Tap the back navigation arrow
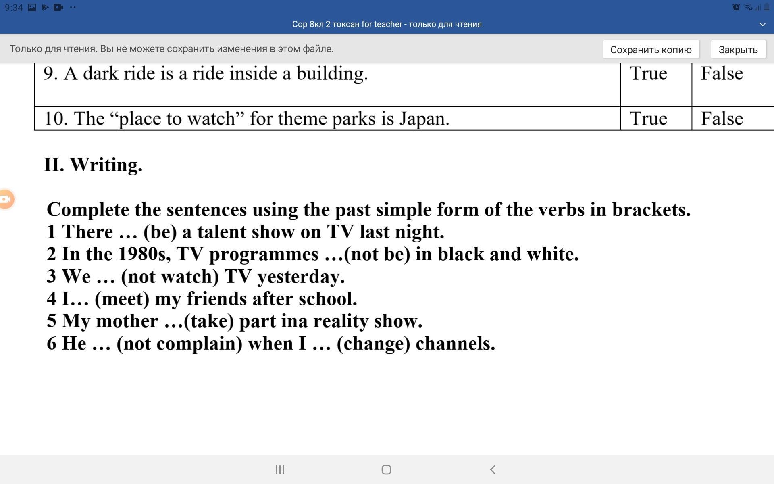Screen dimensions: 774x484 [493, 469]
